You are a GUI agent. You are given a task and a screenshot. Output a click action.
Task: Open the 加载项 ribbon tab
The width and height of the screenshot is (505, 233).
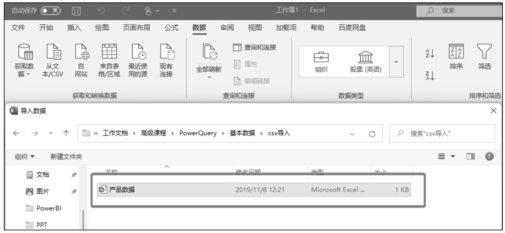click(286, 28)
